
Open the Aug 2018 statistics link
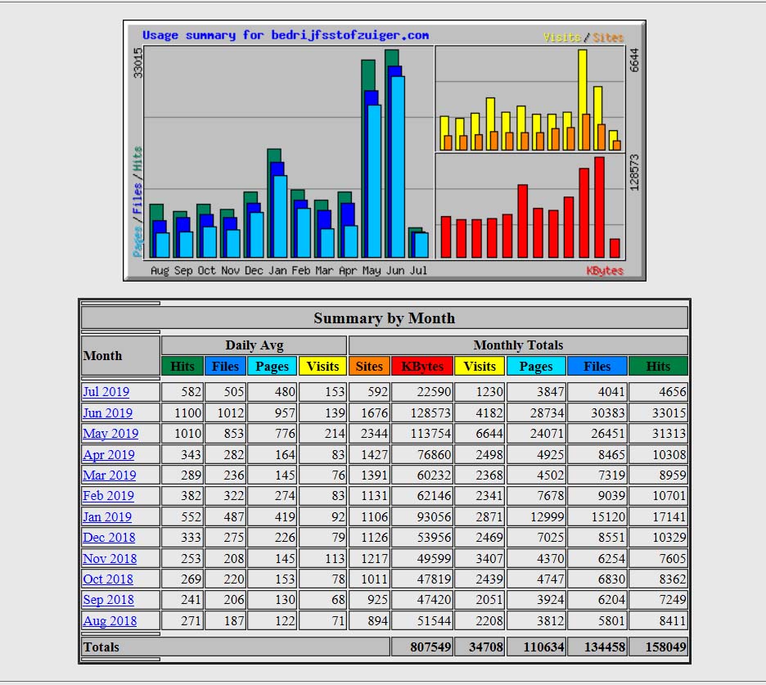point(110,620)
